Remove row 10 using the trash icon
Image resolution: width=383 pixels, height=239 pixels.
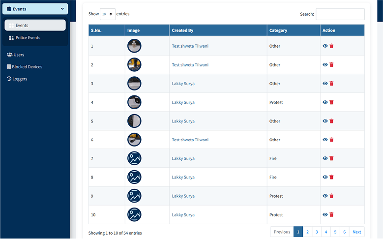tap(331, 214)
